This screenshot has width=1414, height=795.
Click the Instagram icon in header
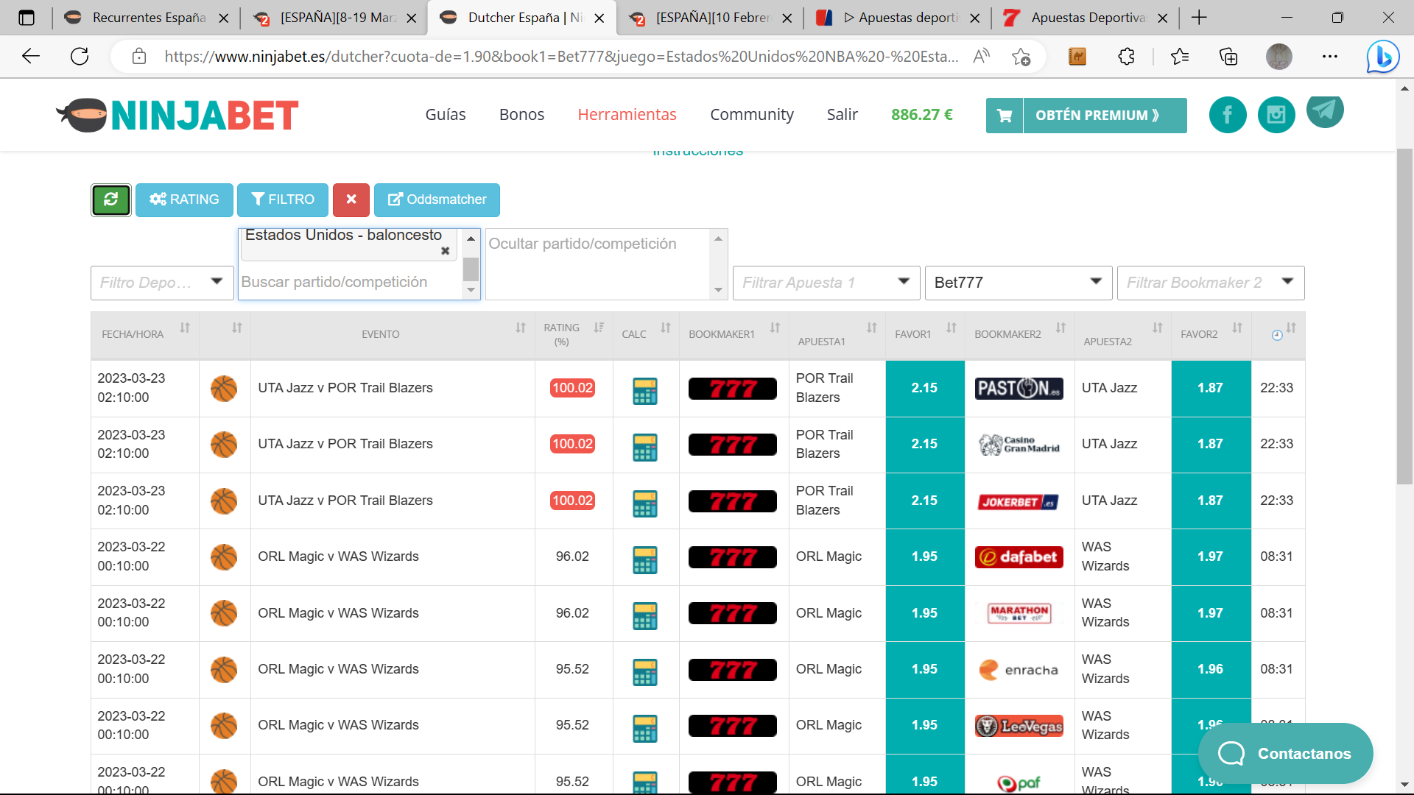coord(1276,115)
